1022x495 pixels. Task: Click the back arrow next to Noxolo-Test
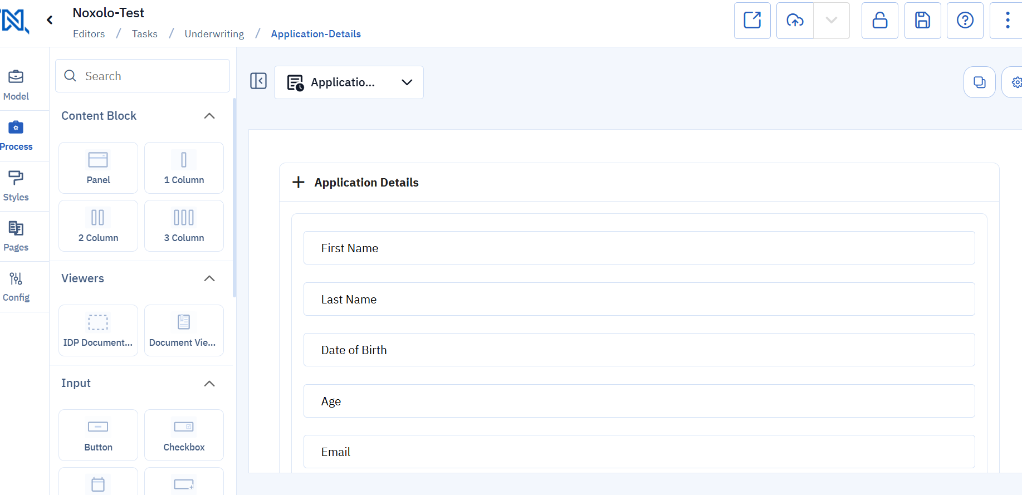(x=50, y=20)
